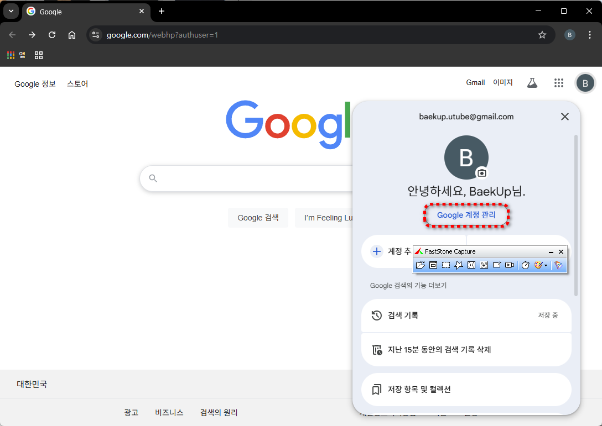Open Search Labs flask icon
Image resolution: width=602 pixels, height=426 pixels.
tap(532, 83)
